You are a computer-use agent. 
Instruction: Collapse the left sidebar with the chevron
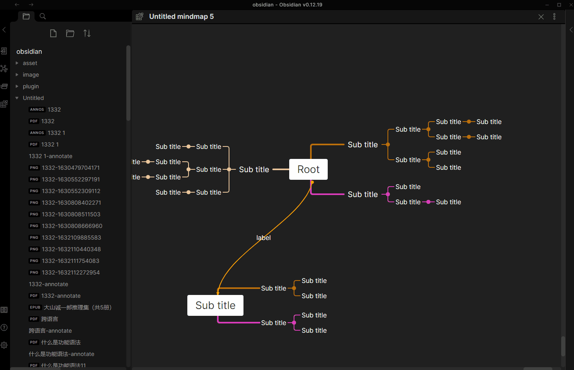pyautogui.click(x=4, y=30)
